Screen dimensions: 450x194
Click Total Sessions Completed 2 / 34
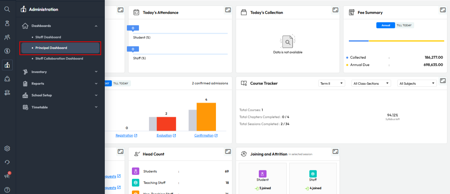[x=264, y=124]
